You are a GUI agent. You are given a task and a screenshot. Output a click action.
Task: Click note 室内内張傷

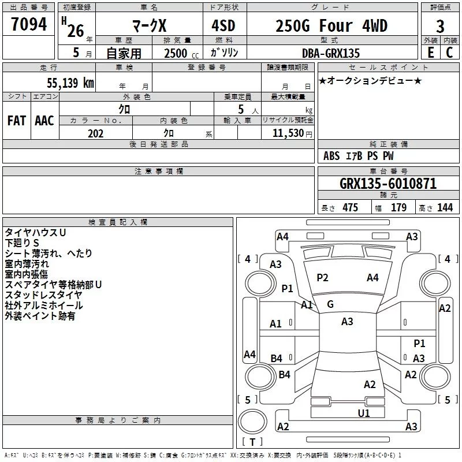click(x=26, y=274)
